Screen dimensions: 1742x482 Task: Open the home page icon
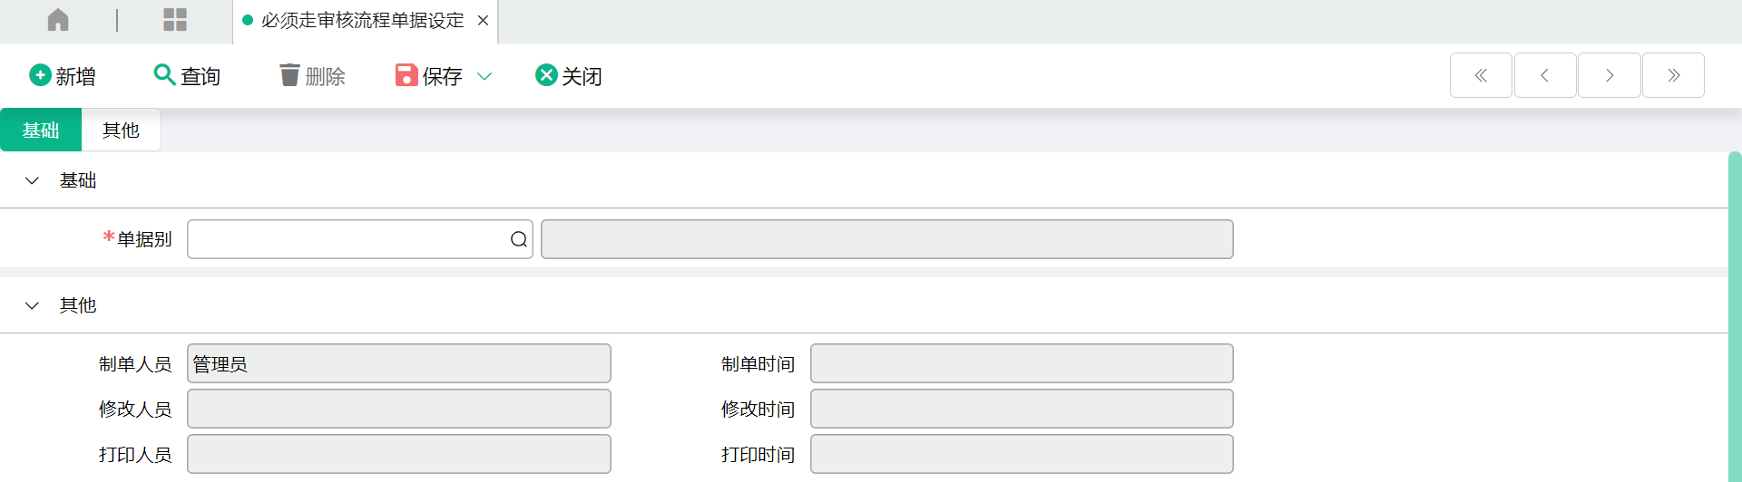coord(58,20)
